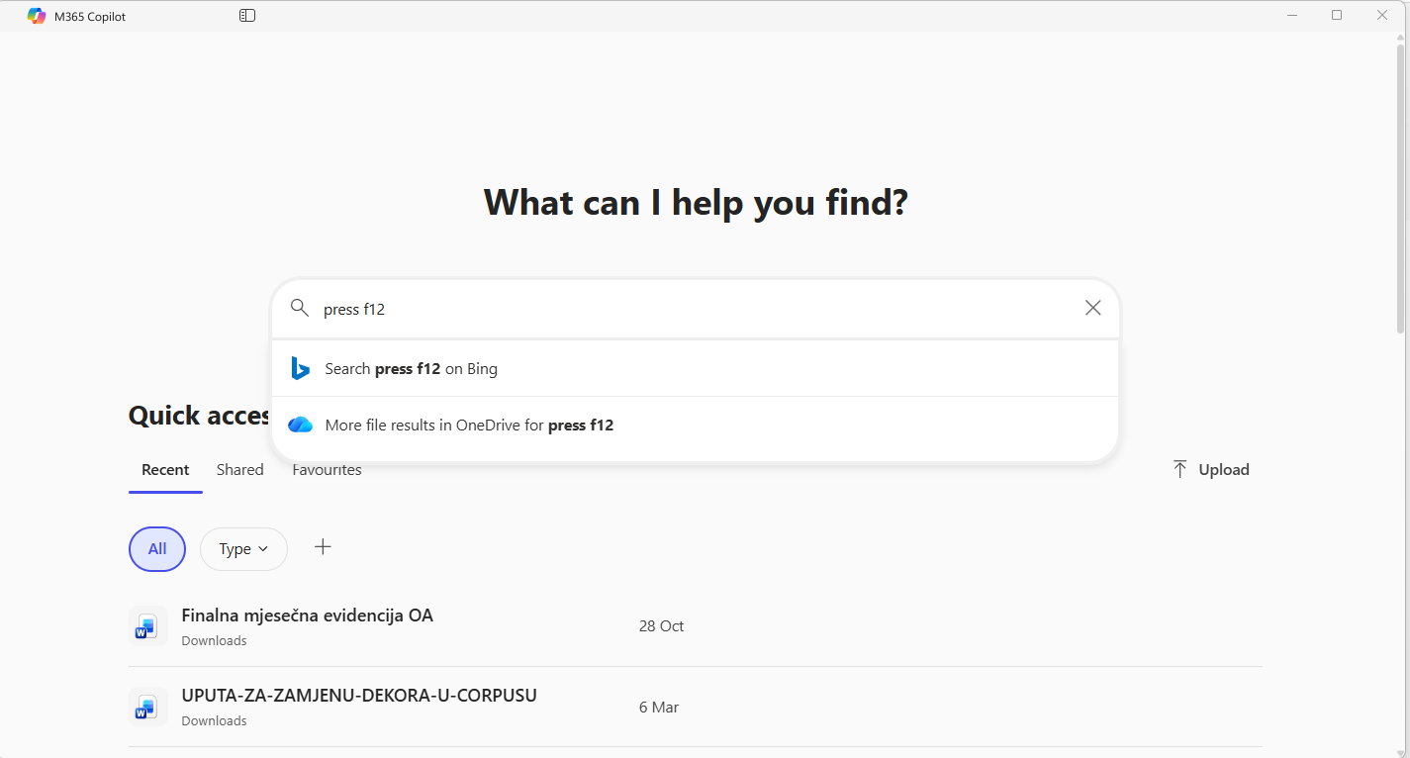Screen dimensions: 1410x758
Task: Click the add filter plus icon
Action: 323,547
